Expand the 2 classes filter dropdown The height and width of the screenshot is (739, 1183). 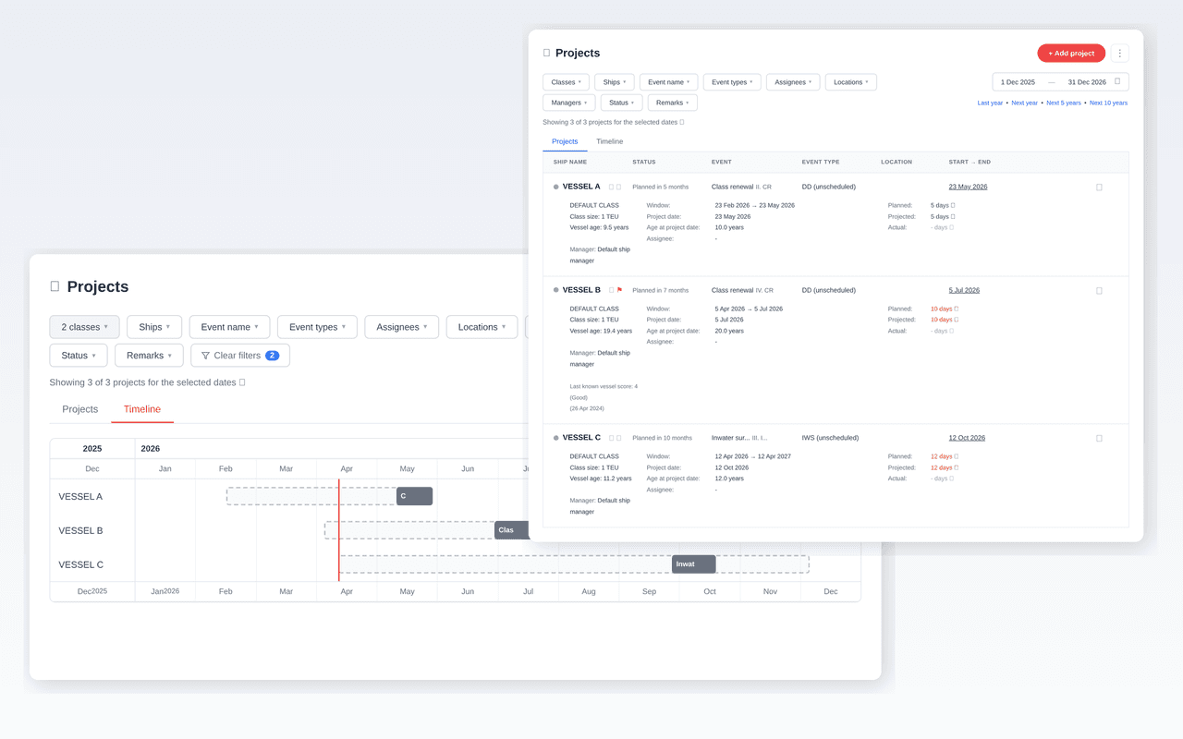pos(84,326)
